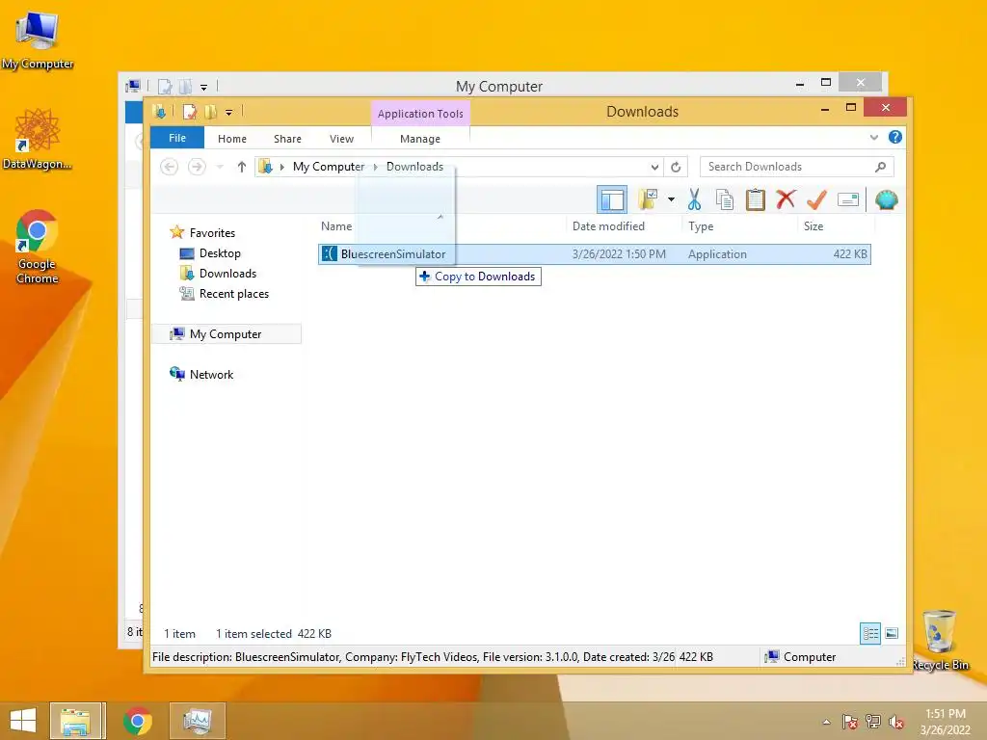Toggle the navigation pane toolbar button

tap(612, 200)
